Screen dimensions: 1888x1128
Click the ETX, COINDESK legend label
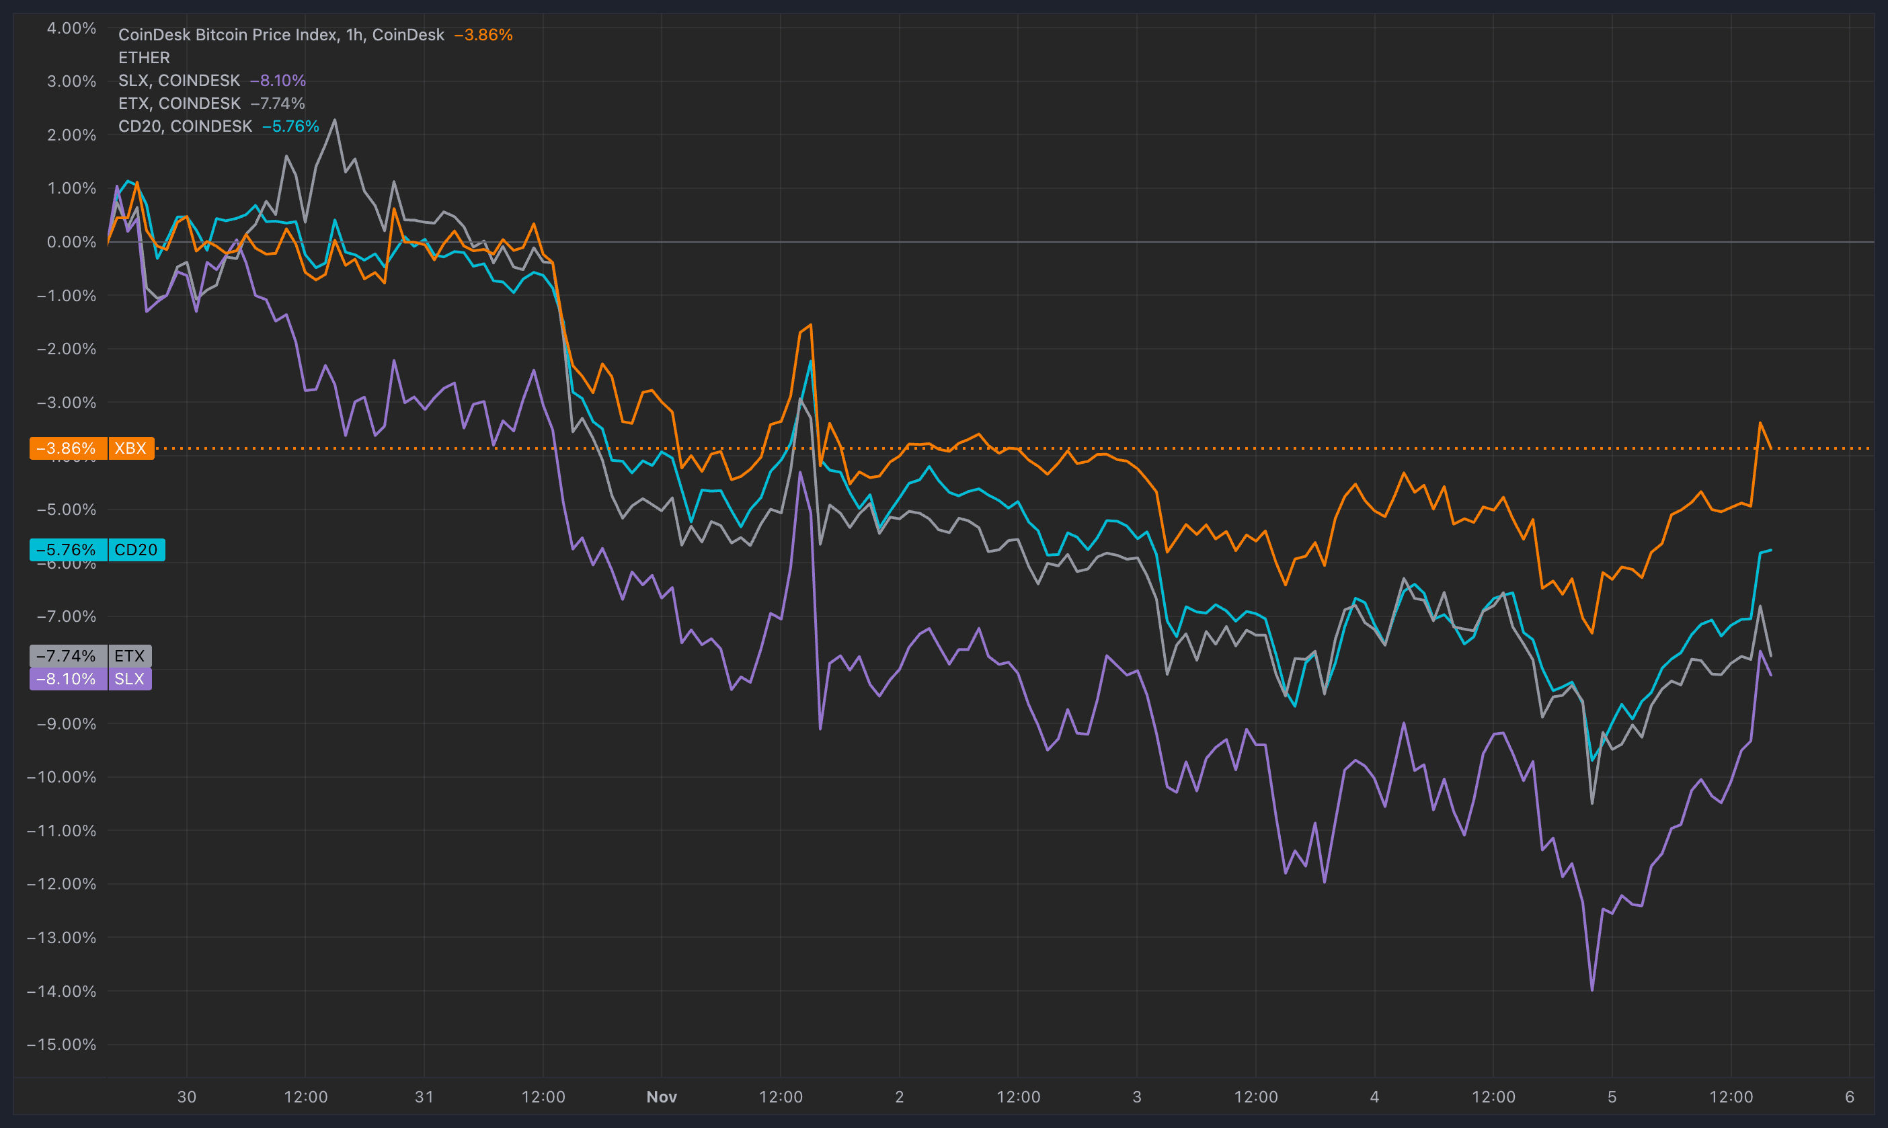click(x=179, y=104)
